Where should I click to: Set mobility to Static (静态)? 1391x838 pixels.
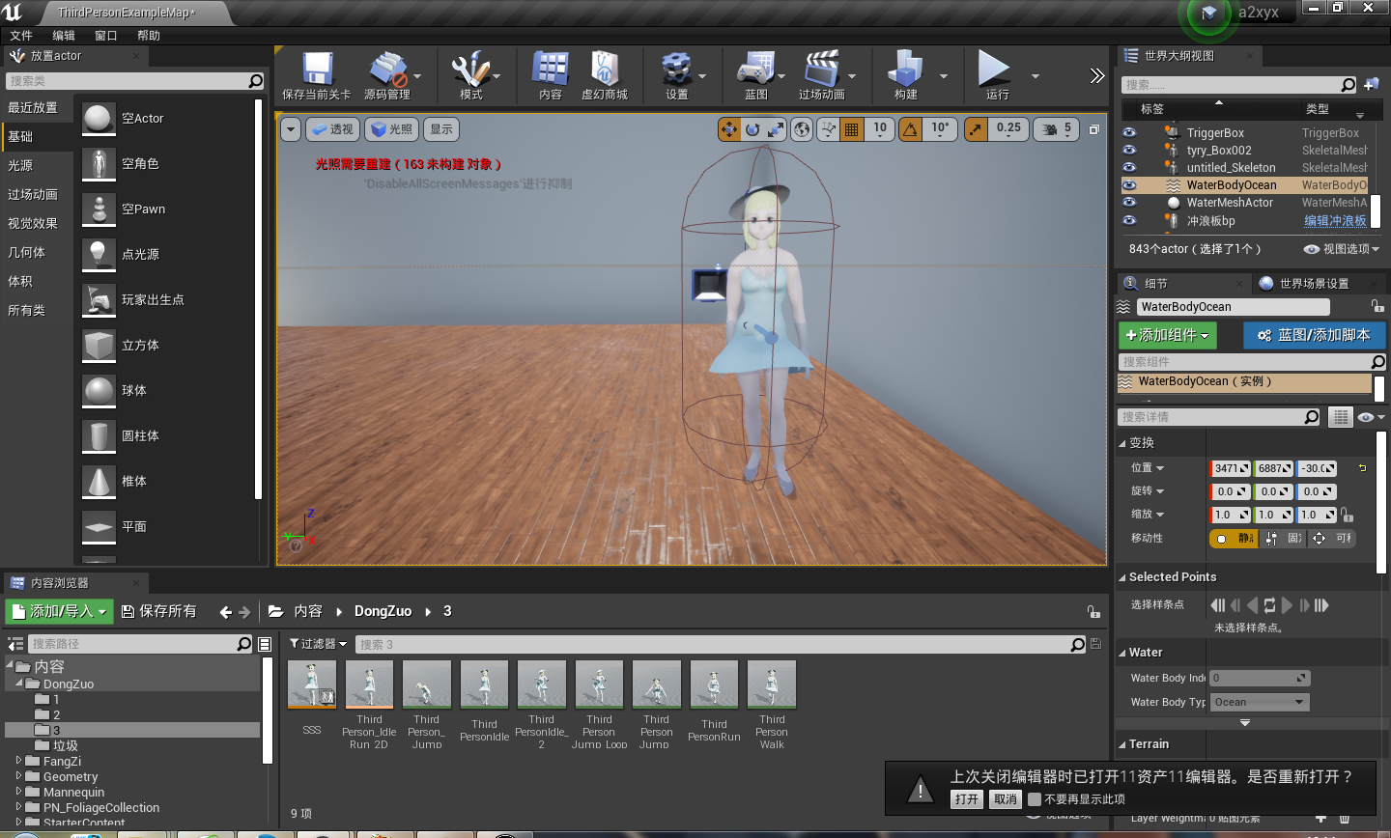pos(1234,539)
